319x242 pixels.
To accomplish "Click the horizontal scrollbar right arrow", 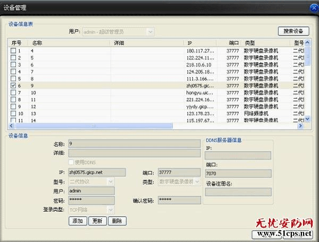I will [x=300, y=126].
